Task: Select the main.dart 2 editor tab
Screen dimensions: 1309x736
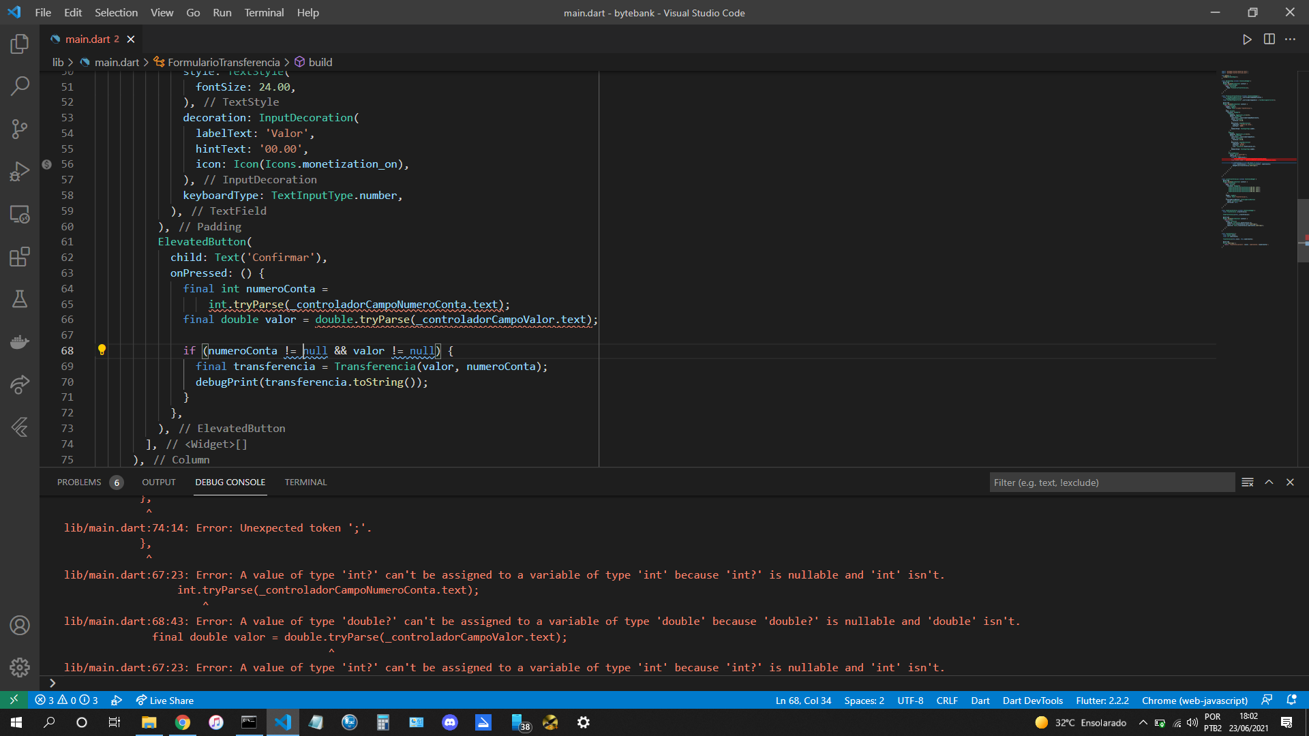Action: (93, 40)
